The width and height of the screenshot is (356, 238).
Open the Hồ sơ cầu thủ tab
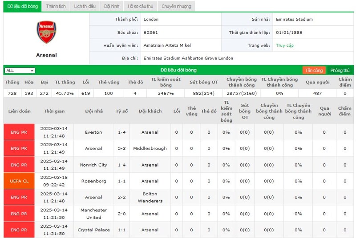point(140,6)
